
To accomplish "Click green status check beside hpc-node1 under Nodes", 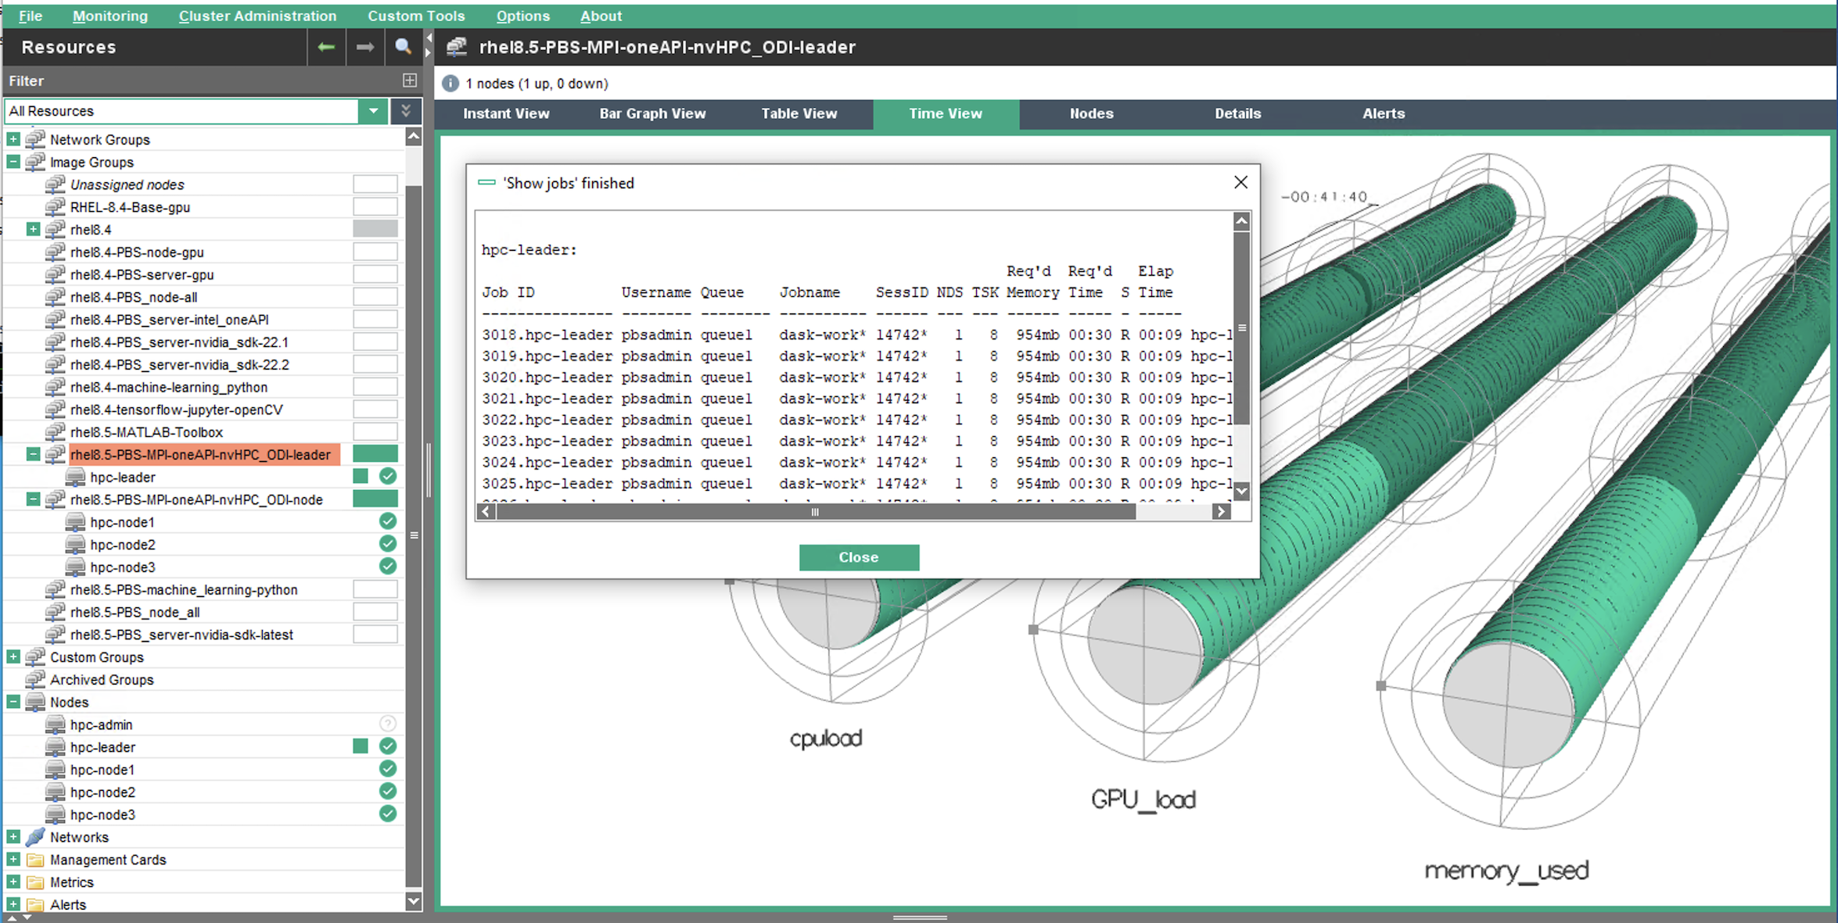I will tap(387, 769).
